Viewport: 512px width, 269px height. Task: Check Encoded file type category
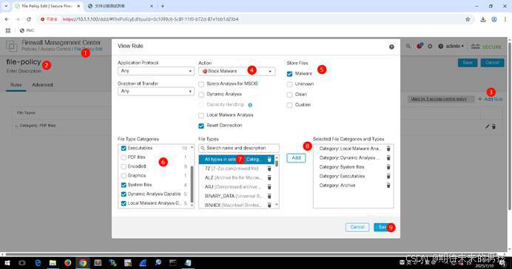[124, 166]
